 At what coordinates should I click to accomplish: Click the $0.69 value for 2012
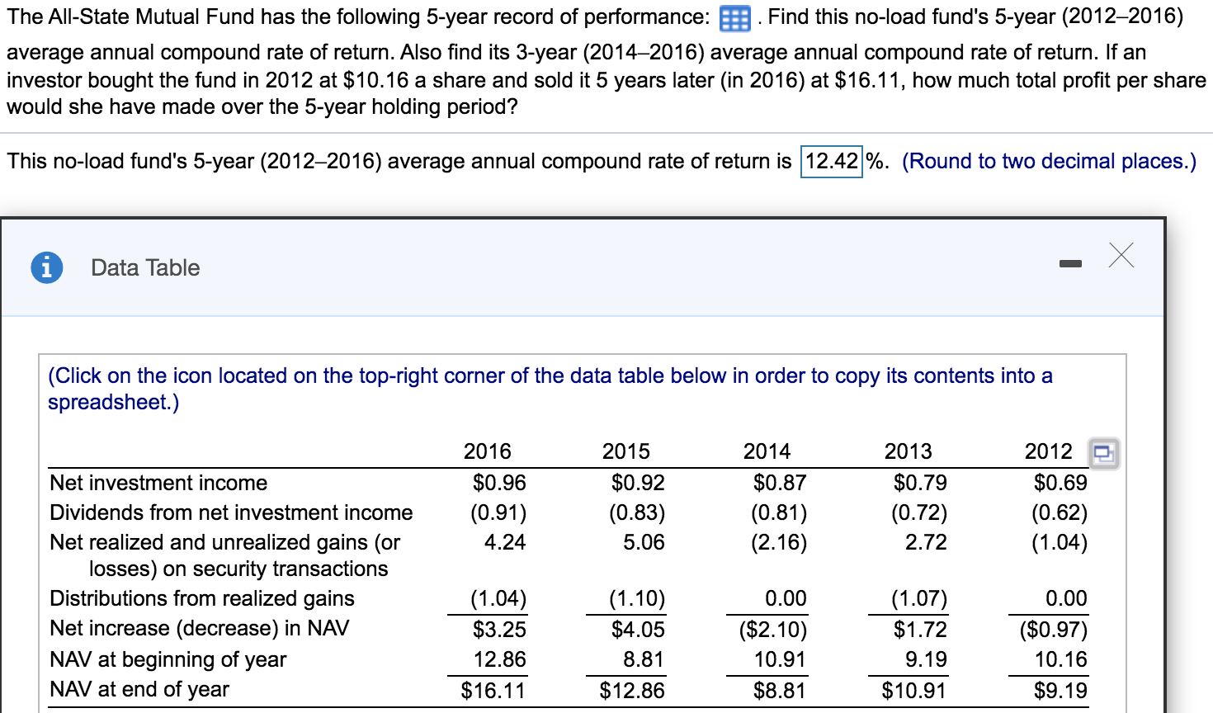pos(1060,483)
